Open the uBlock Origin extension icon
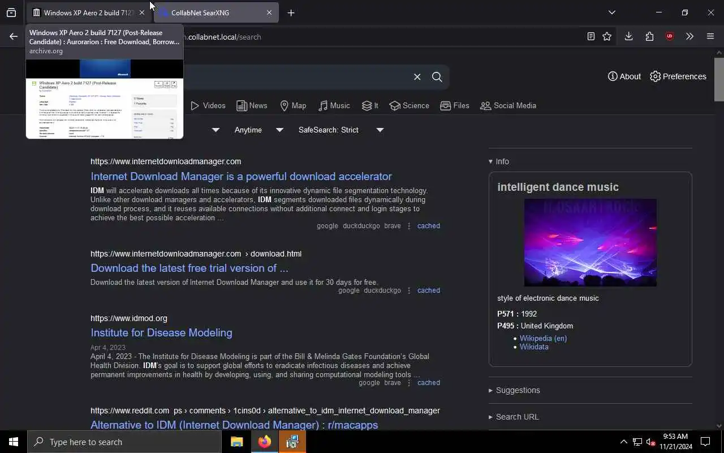 670,36
